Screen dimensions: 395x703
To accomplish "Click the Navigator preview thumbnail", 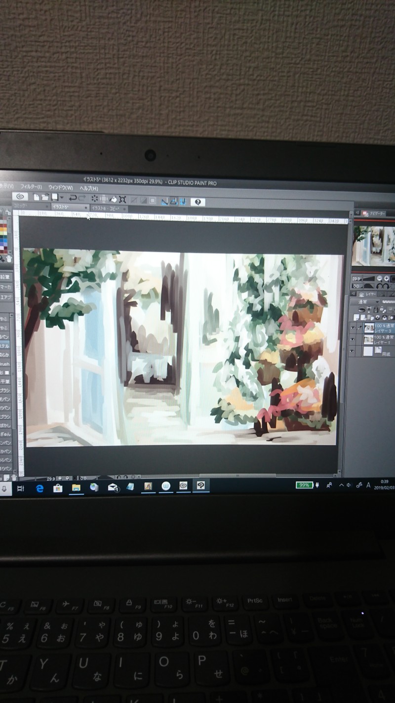I will (x=374, y=246).
